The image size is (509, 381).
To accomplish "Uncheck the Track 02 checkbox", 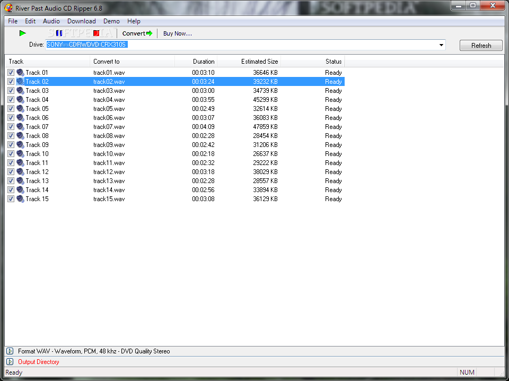I will coord(11,82).
